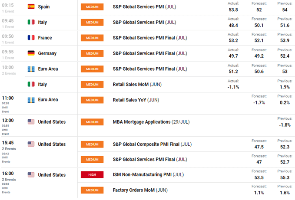Click the HIGH importance badge for ISM PMI
This screenshot has height=200, width=295.
pos(92,175)
